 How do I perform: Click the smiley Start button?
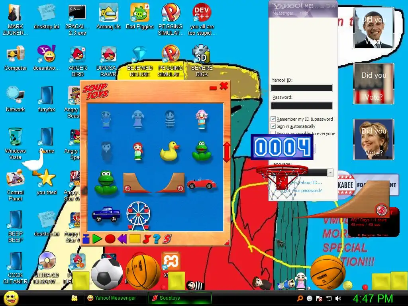(x=11, y=298)
